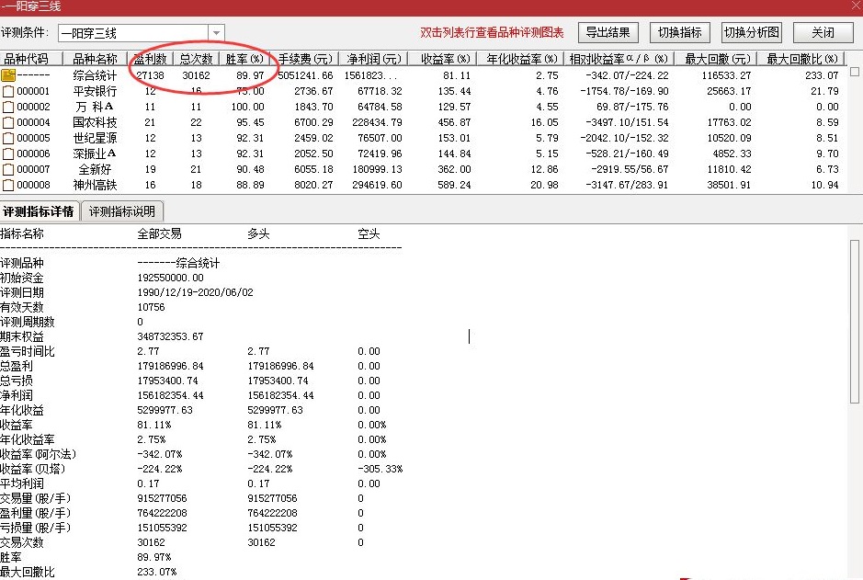The image size is (863, 580).
Task: Toggle the checkbox for 000007 全新好
Action: point(8,169)
